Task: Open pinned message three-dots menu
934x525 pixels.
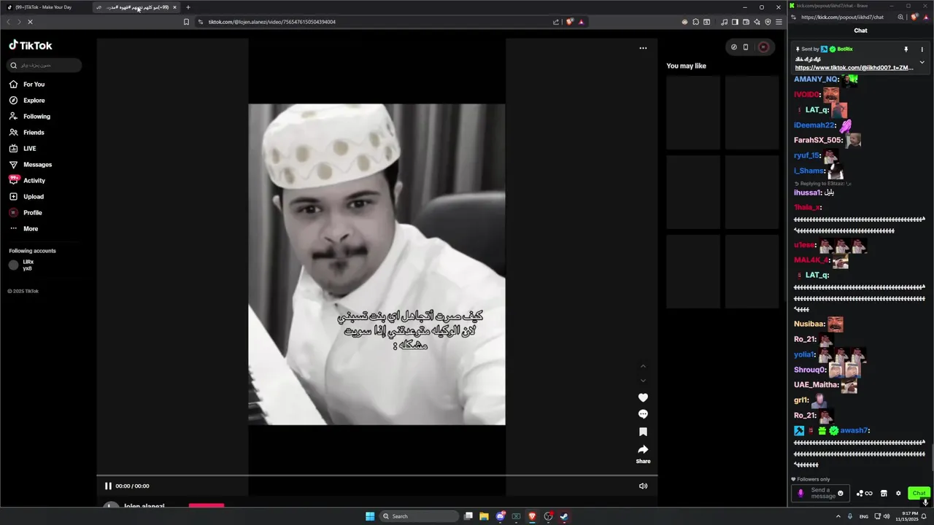Action: pyautogui.click(x=922, y=50)
